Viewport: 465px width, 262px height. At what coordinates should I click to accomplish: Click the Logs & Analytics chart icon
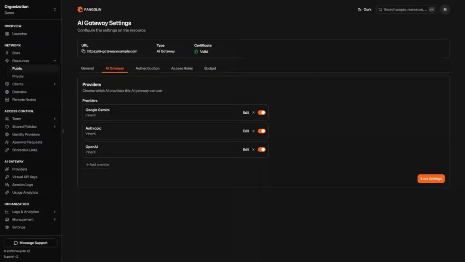tap(7, 212)
